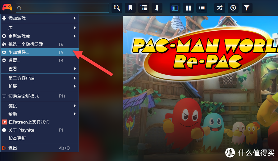This screenshot has height=161, width=278.
Task: Open 设置... menu entry
Action: [40, 60]
